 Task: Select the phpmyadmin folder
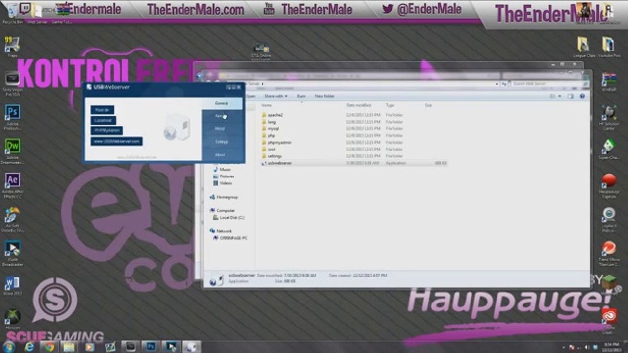[276, 142]
